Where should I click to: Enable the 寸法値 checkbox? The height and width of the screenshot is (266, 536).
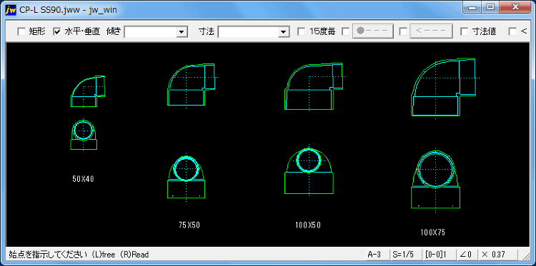coord(465,31)
